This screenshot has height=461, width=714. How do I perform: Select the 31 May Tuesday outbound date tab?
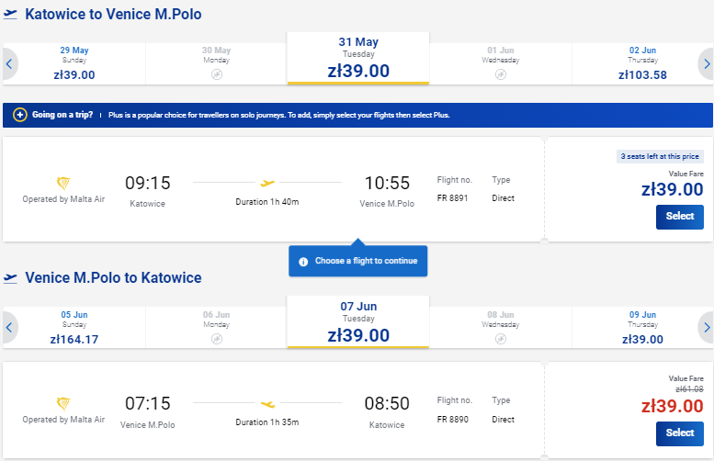point(357,58)
